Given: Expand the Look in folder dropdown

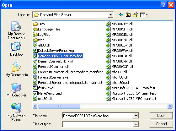Looking at the screenshot, I should tap(110, 15).
